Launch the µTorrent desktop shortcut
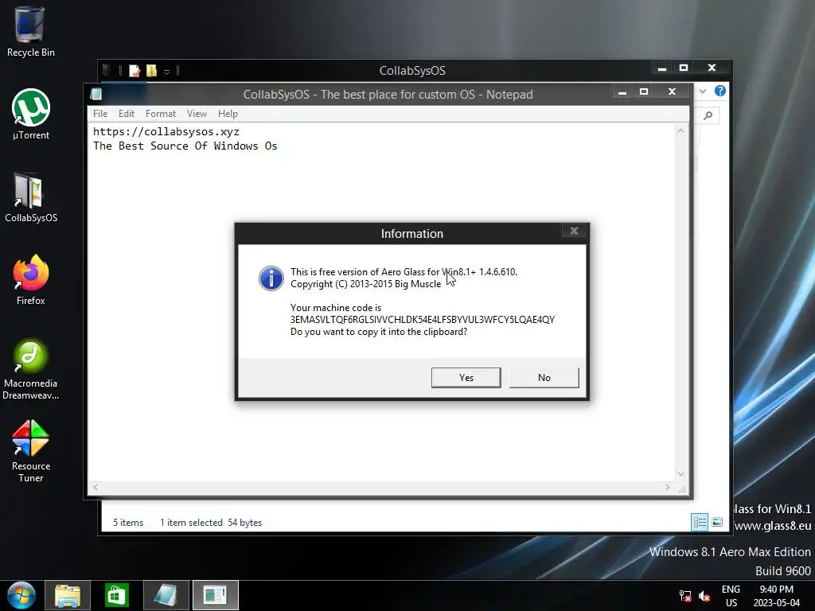This screenshot has width=815, height=611. coord(31,115)
